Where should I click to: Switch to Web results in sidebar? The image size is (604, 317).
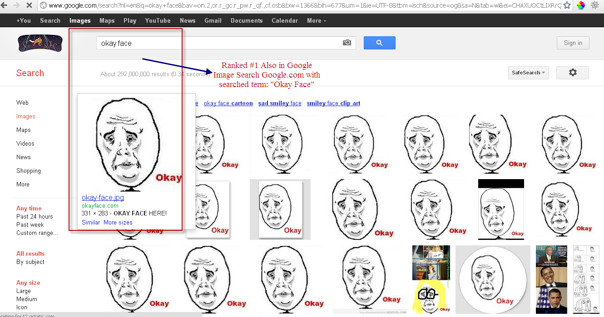(x=22, y=102)
